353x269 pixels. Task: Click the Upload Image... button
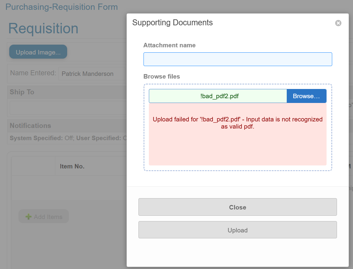pos(38,52)
